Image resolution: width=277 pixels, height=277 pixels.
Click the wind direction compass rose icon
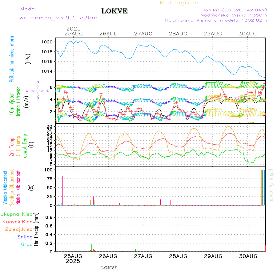(38, 90)
